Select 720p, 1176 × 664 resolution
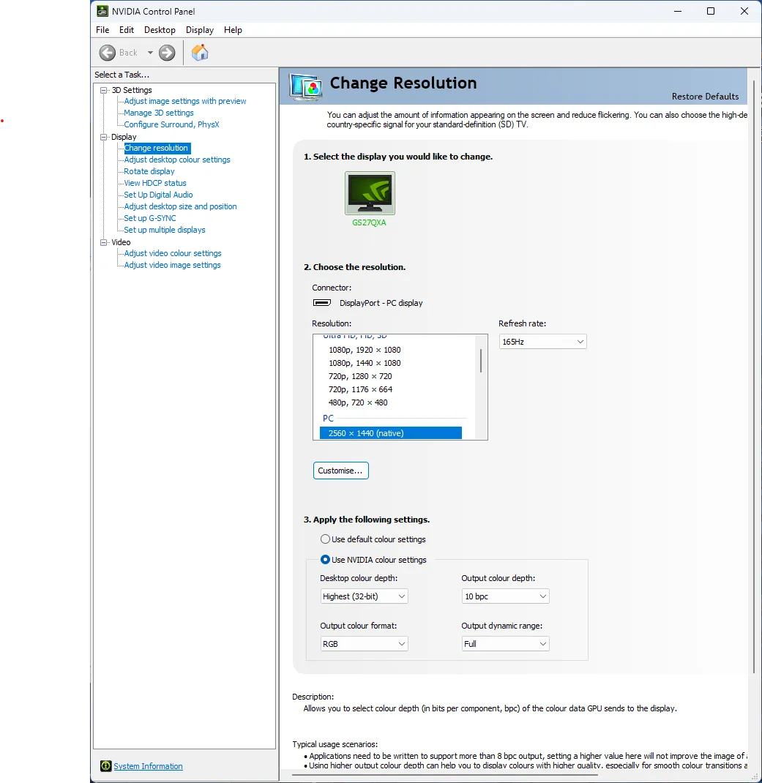This screenshot has width=762, height=783. pos(361,389)
